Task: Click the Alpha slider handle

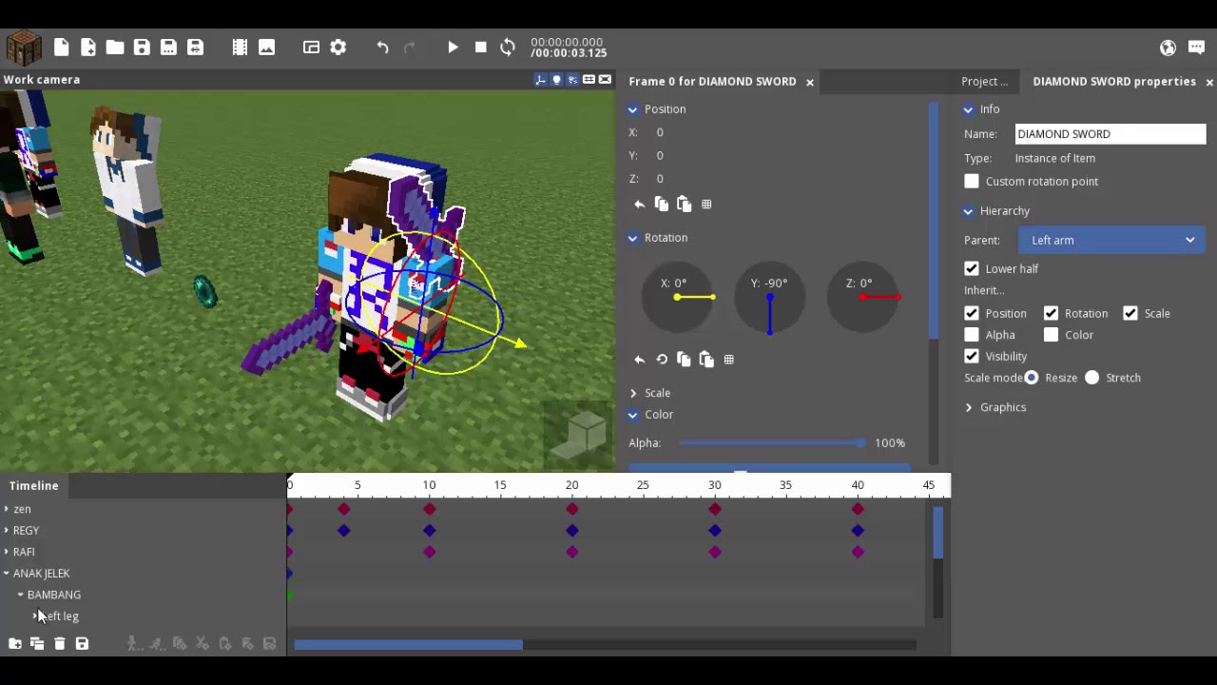Action: pos(860,443)
